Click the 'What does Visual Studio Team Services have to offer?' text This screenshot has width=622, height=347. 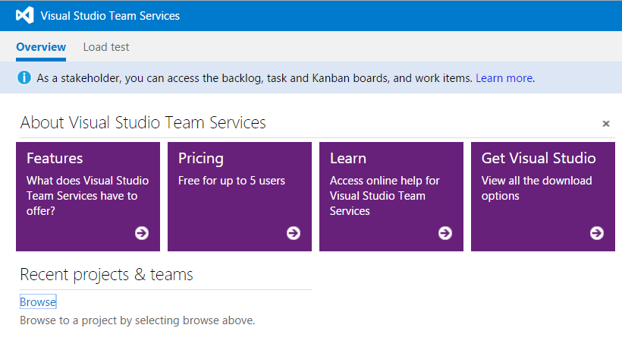[87, 196]
